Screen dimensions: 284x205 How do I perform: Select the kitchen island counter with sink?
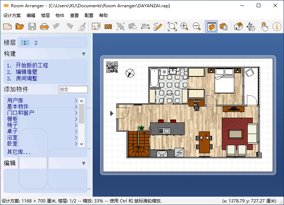pos(167,129)
